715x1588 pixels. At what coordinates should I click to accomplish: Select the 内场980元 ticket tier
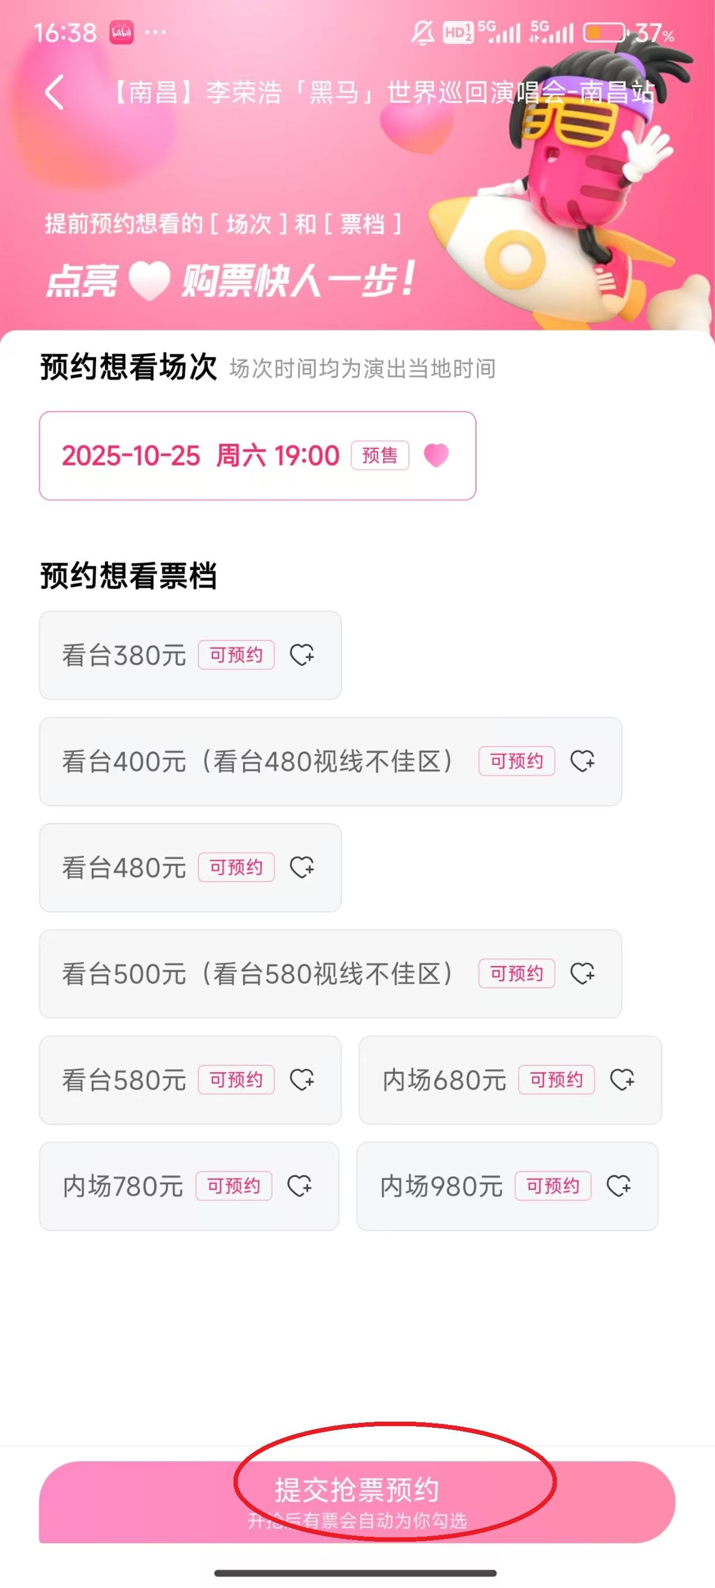coord(441,1186)
